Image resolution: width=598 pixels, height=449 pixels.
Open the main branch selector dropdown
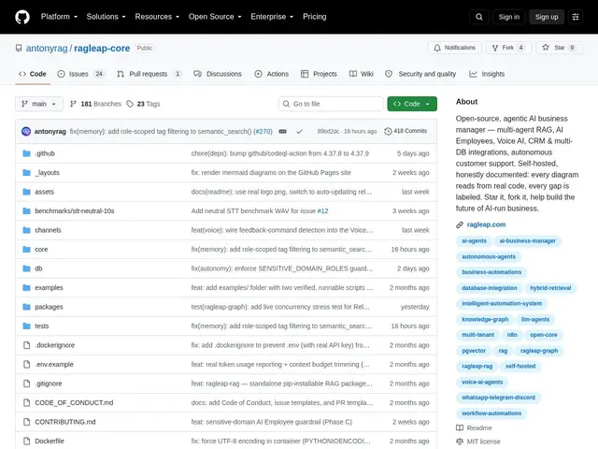click(x=39, y=104)
